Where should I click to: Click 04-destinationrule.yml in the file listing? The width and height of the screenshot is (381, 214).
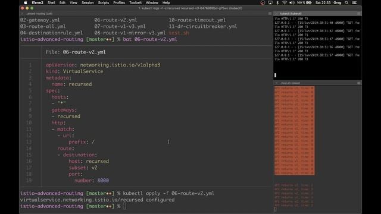[x=52, y=33]
